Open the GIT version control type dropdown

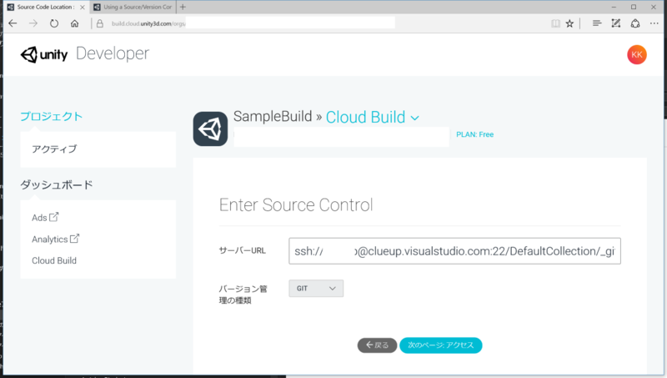316,288
